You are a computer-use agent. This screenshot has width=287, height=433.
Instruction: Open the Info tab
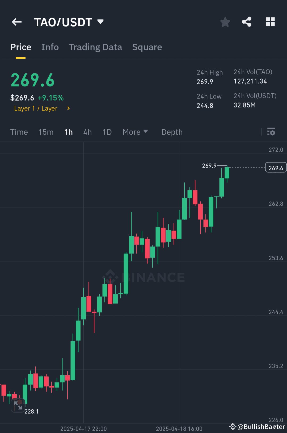click(x=50, y=47)
